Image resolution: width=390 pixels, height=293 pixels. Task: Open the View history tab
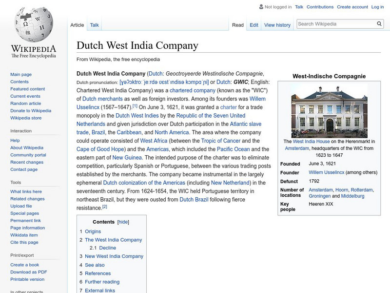tap(277, 24)
